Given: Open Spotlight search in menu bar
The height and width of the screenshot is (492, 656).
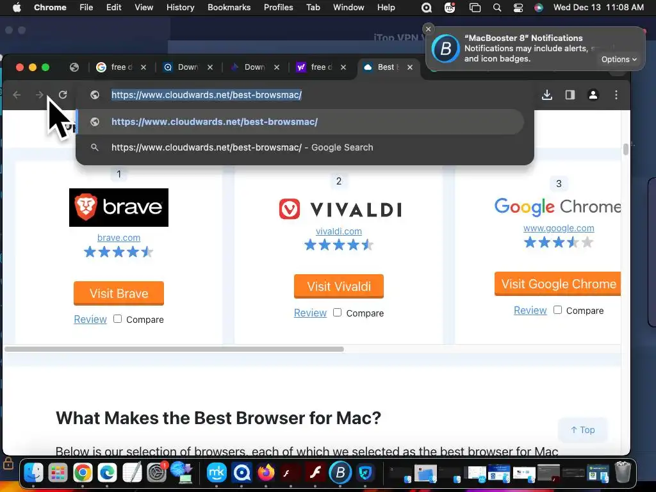Looking at the screenshot, I should coord(497,8).
